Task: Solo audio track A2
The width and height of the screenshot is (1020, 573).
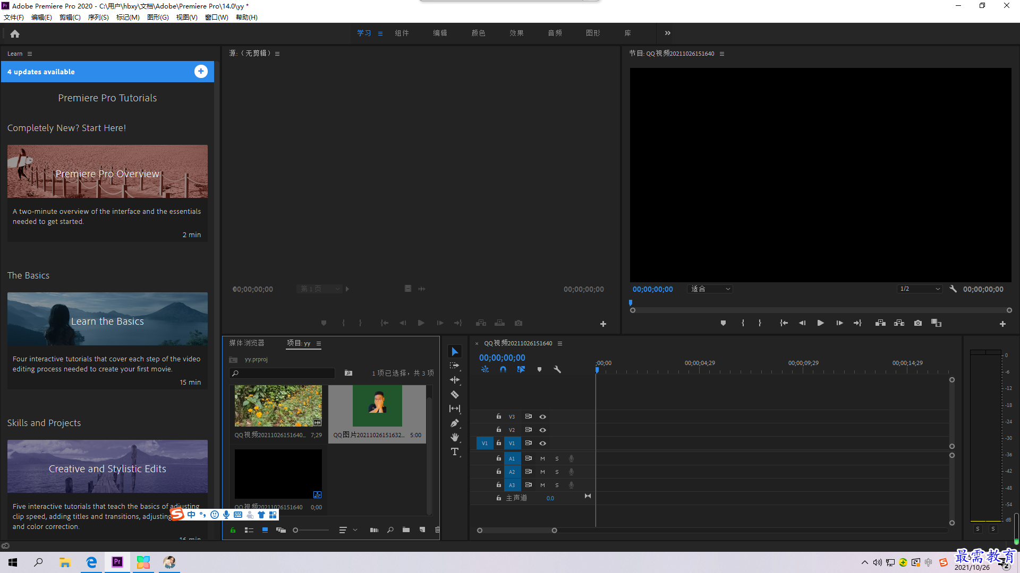Action: tap(557, 472)
